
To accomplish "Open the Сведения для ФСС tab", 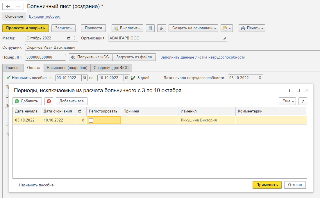I will click(111, 68).
